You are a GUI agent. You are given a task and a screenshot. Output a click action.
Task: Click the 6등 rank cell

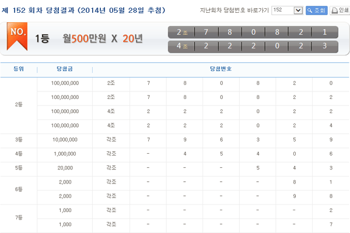click(x=18, y=188)
